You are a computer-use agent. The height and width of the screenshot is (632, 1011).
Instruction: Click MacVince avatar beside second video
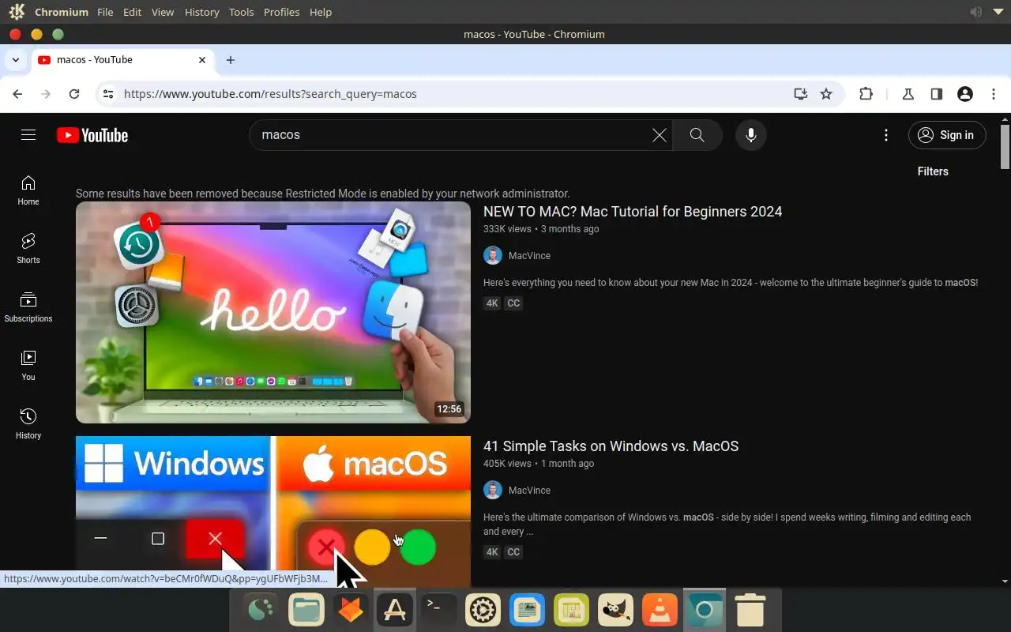click(493, 491)
